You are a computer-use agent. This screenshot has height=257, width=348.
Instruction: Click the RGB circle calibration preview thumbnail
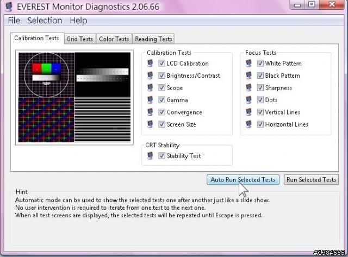[46, 75]
